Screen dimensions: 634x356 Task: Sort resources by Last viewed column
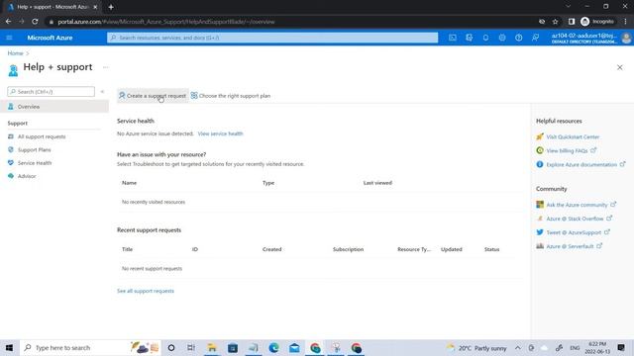(x=377, y=183)
